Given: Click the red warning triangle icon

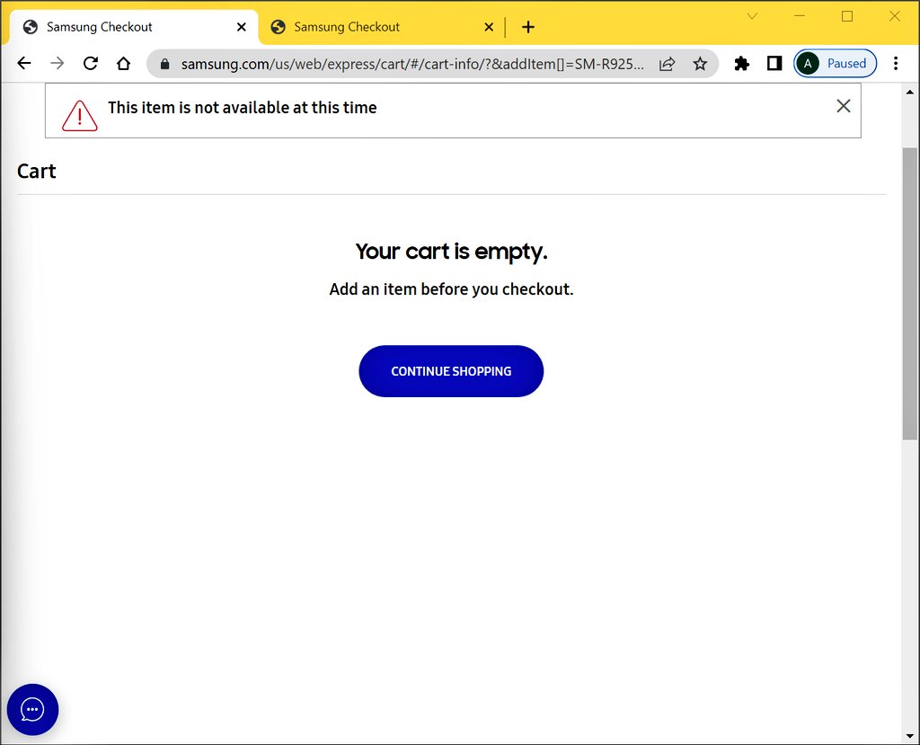Looking at the screenshot, I should pyautogui.click(x=80, y=115).
